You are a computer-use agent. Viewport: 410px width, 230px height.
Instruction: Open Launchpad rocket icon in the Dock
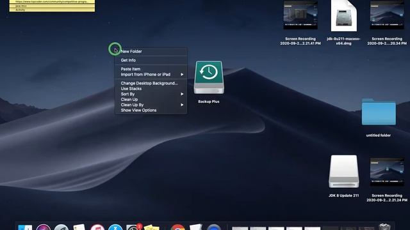tap(61, 227)
